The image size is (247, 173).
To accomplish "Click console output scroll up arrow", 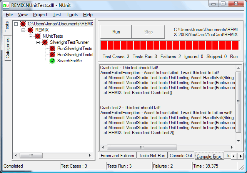I will 239,68.
